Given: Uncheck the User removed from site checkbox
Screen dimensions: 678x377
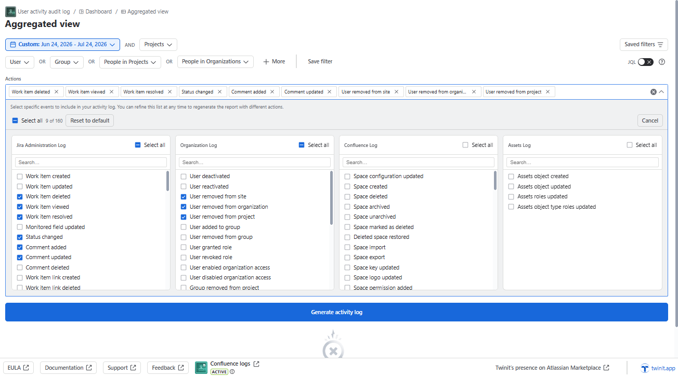Looking at the screenshot, I should pos(184,197).
